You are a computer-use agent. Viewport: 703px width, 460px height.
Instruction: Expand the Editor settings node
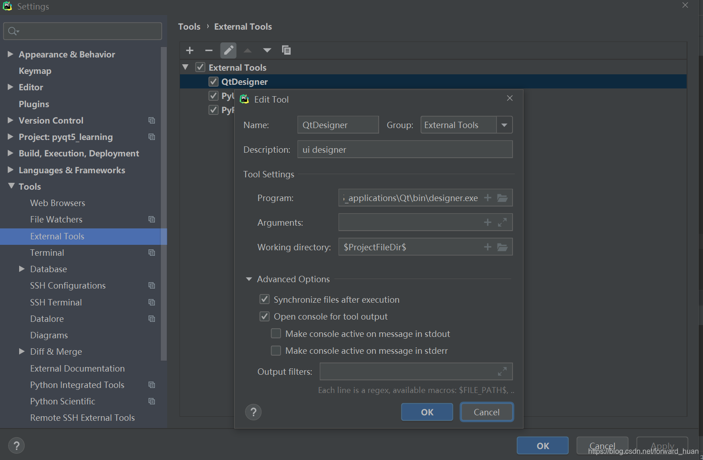pyautogui.click(x=10, y=87)
